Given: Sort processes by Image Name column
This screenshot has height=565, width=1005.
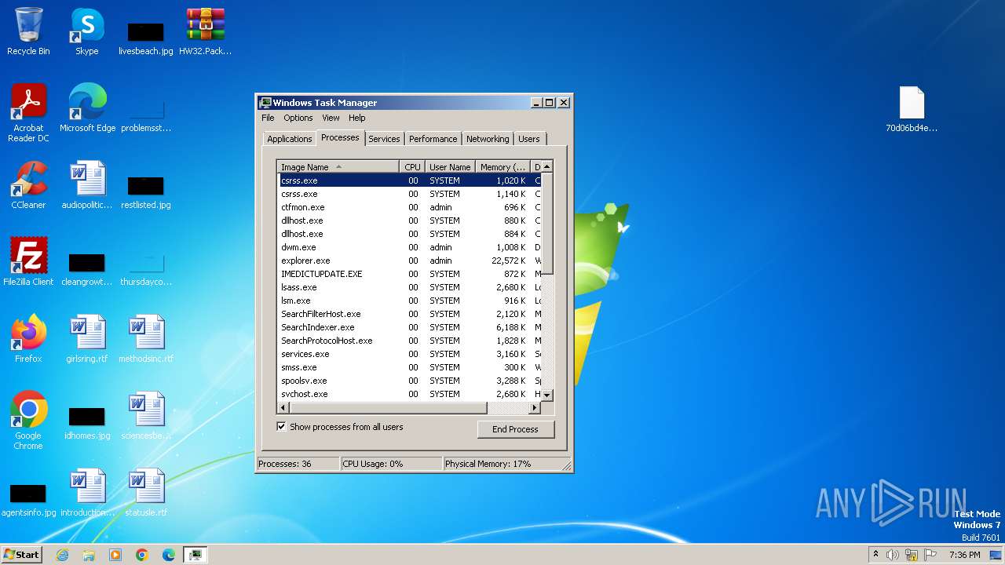Looking at the screenshot, I should tap(338, 167).
